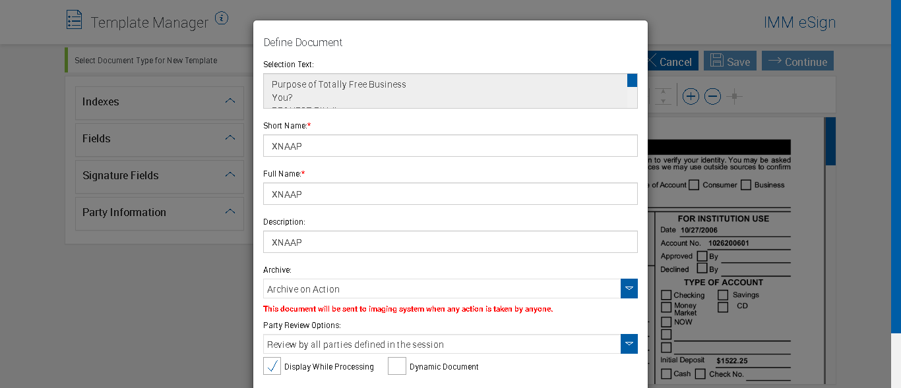Click the Template Manager info icon
This screenshot has height=388, width=901.
(222, 18)
